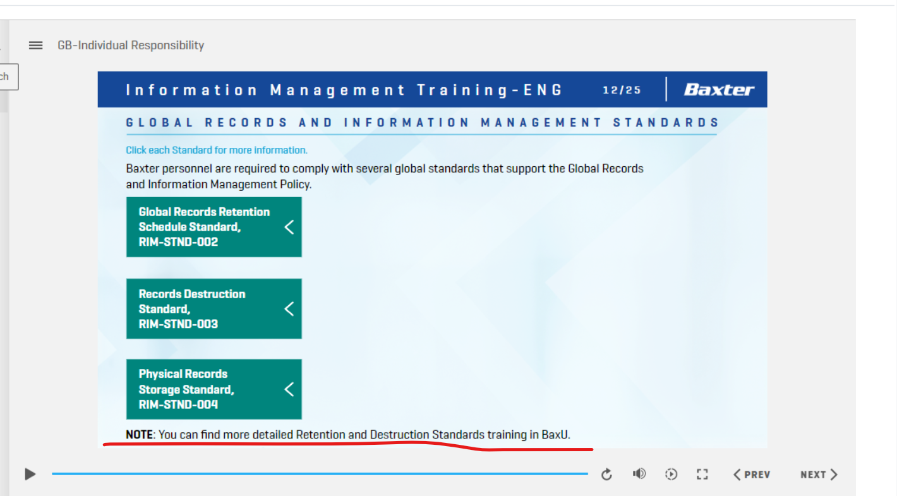Click the partially visible button at left edge

(x=9, y=77)
